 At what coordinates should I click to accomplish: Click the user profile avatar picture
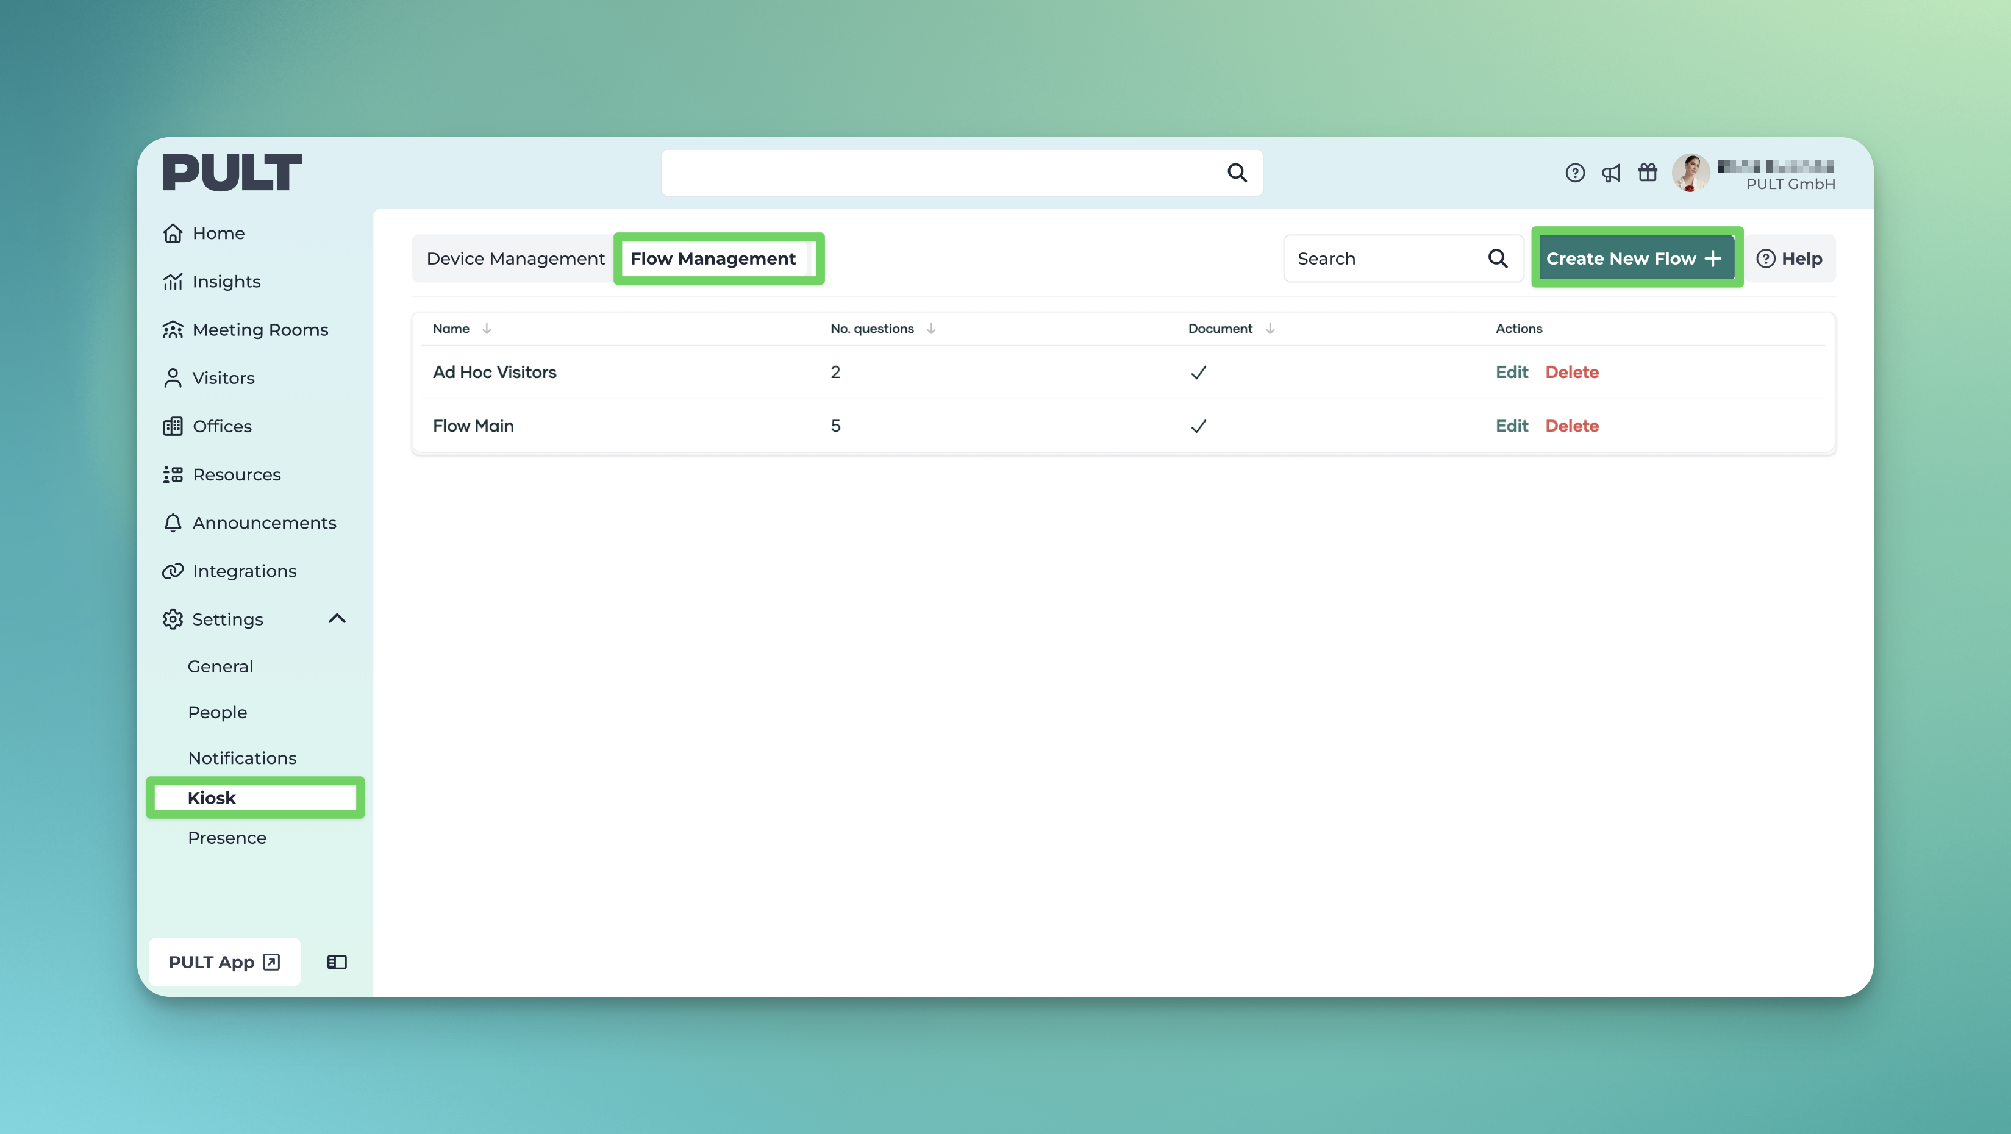(1690, 173)
